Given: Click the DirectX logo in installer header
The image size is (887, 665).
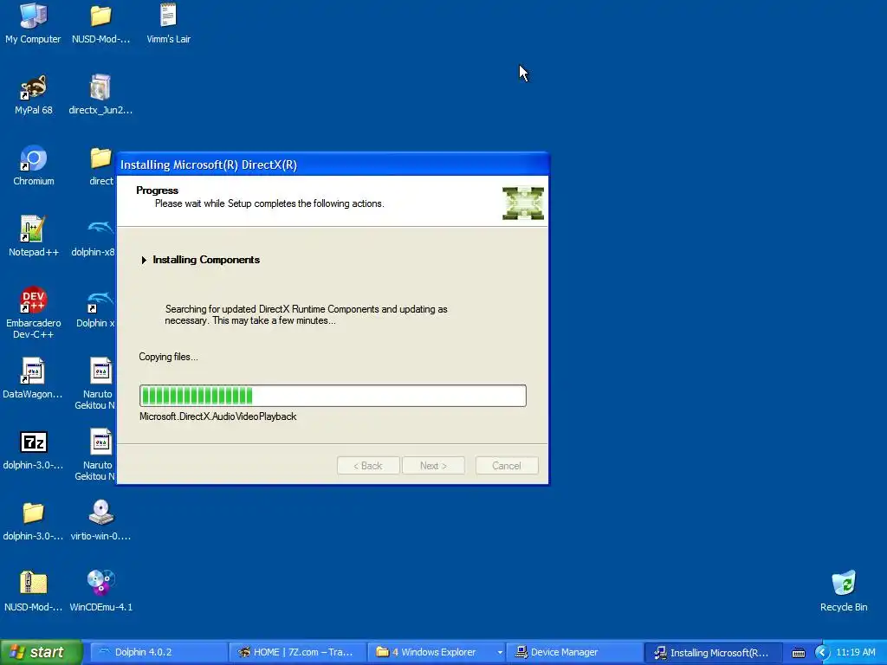Looking at the screenshot, I should (x=522, y=203).
